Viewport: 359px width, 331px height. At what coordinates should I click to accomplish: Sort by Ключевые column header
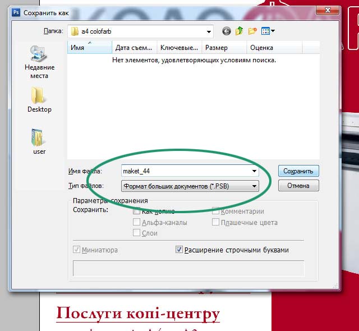pos(179,47)
